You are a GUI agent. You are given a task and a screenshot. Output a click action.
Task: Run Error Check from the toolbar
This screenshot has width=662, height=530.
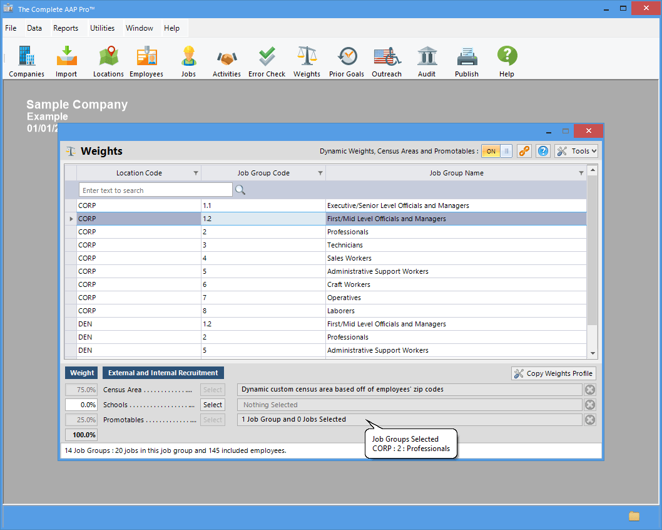(x=267, y=61)
